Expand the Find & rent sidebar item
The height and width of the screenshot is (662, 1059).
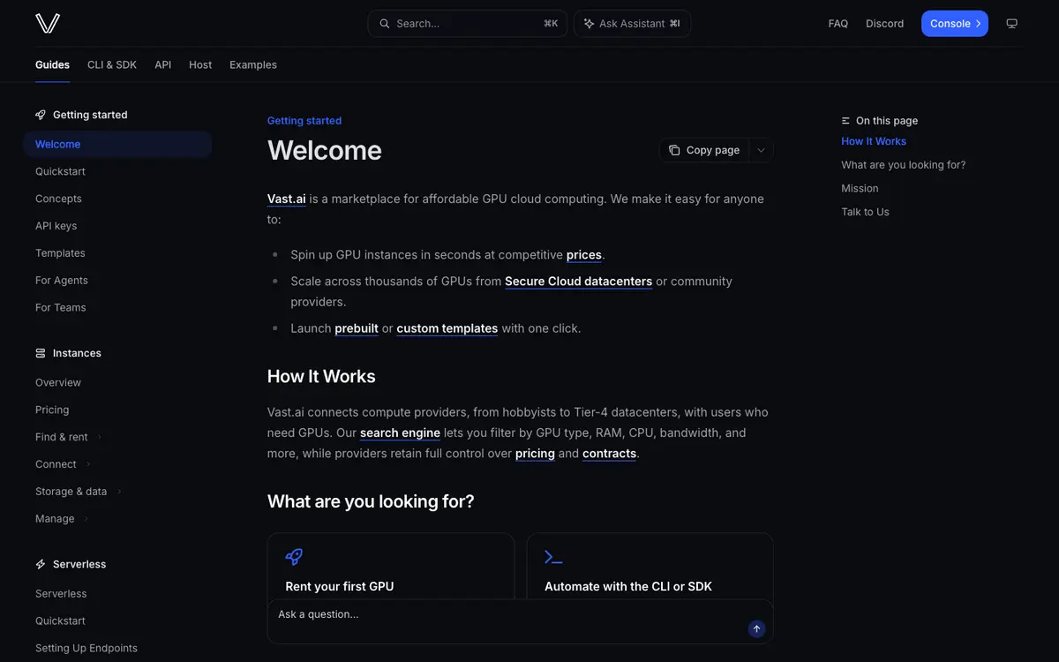point(99,437)
